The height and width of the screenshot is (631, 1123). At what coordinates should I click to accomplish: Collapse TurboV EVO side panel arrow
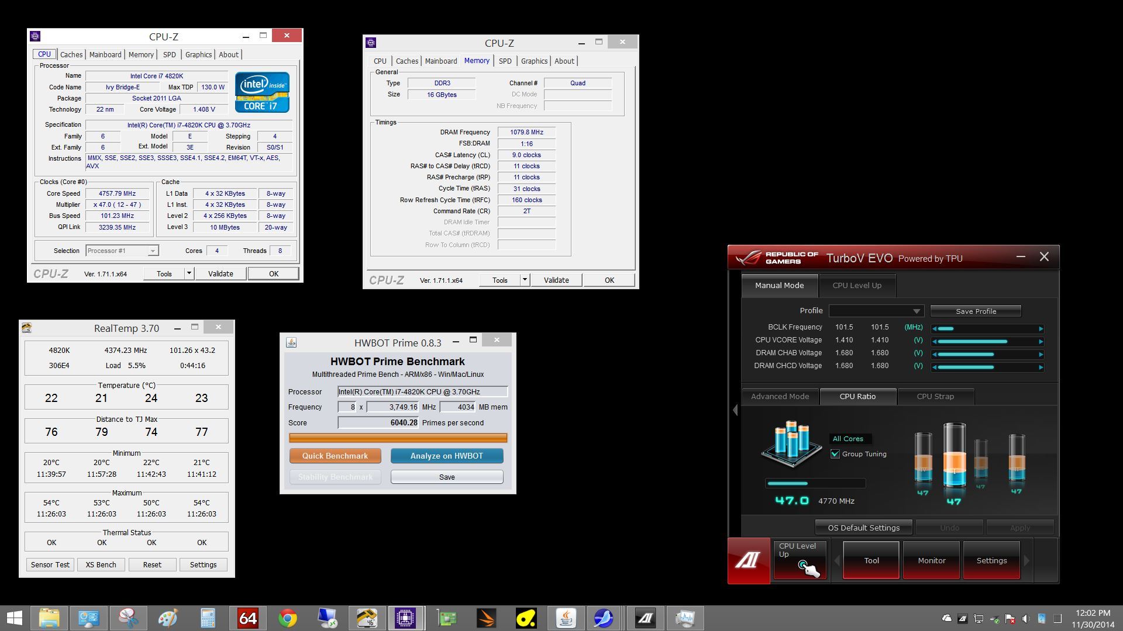point(735,410)
